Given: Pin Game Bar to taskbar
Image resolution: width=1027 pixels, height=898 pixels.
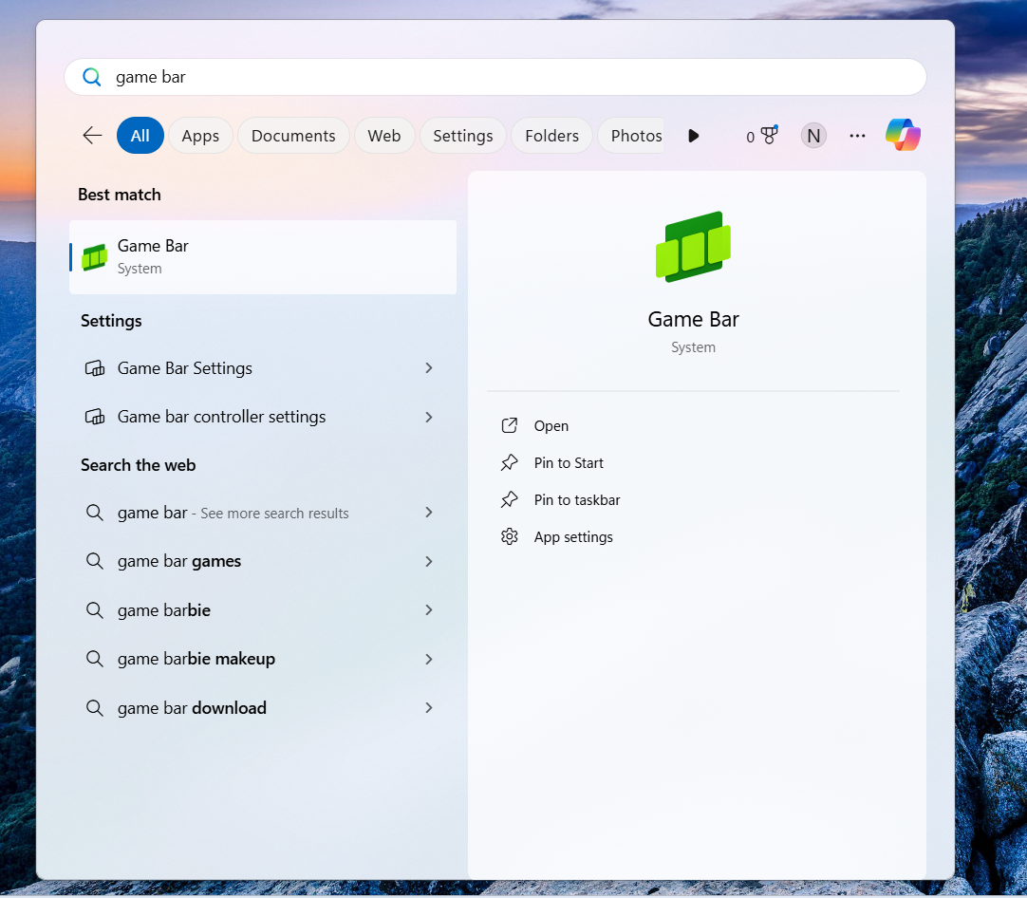Looking at the screenshot, I should [x=576, y=500].
